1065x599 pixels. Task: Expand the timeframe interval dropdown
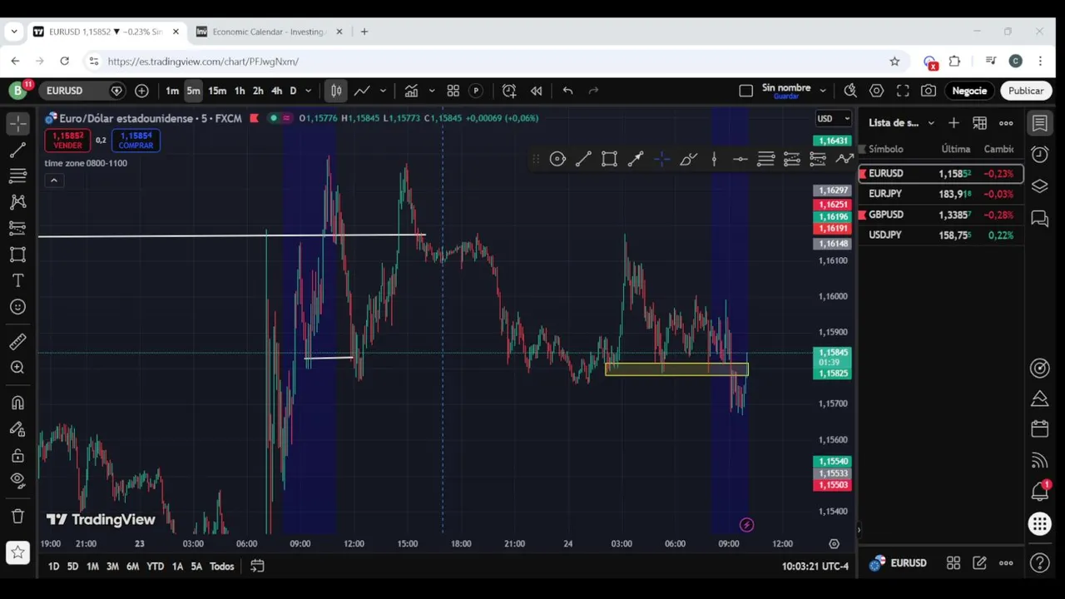point(308,91)
